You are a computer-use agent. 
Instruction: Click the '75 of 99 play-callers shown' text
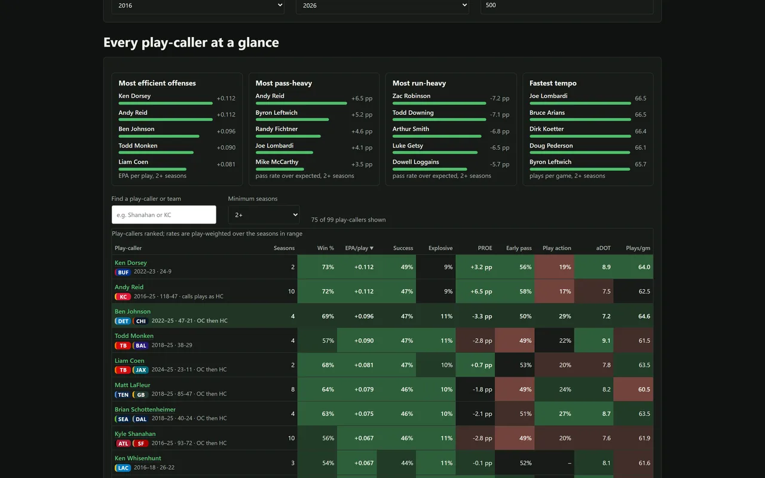[348, 220]
